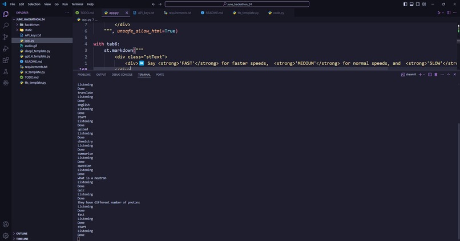460x241 pixels.
Task: Open the Testing flask view
Action: [6, 71]
